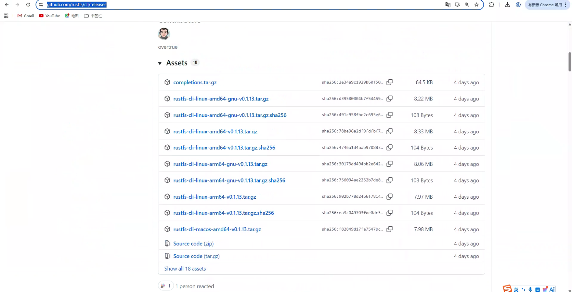Image resolution: width=572 pixels, height=292 pixels.
Task: Open the YouTube bookmark
Action: tap(49, 16)
